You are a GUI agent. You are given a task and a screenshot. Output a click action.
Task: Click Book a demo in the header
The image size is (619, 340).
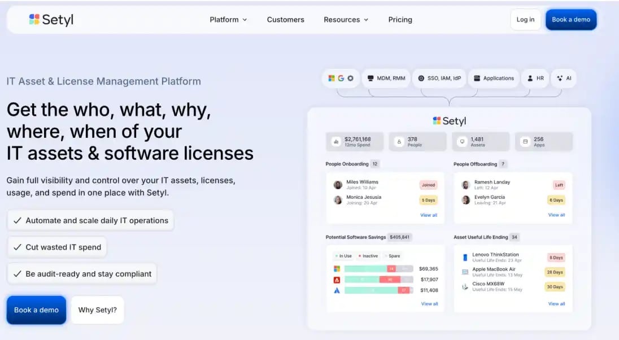571,19
